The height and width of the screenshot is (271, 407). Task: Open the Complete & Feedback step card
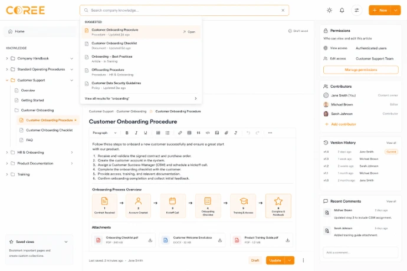(278, 206)
